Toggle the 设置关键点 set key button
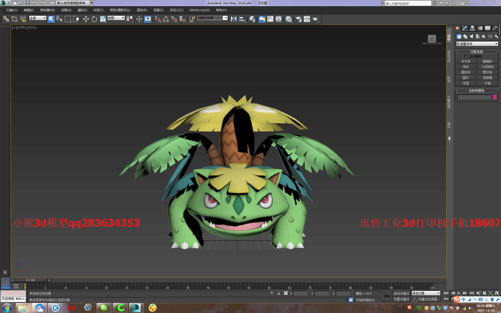This screenshot has width=501, height=313. tap(401, 299)
